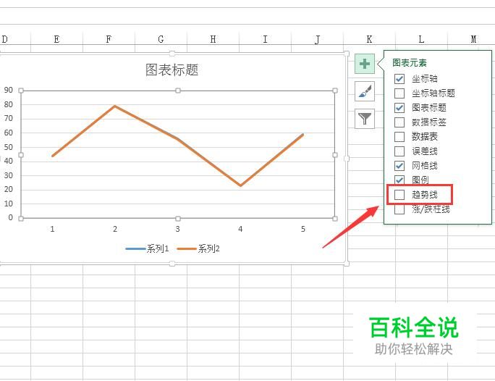Uncheck the 图例 checkbox

pyautogui.click(x=399, y=180)
